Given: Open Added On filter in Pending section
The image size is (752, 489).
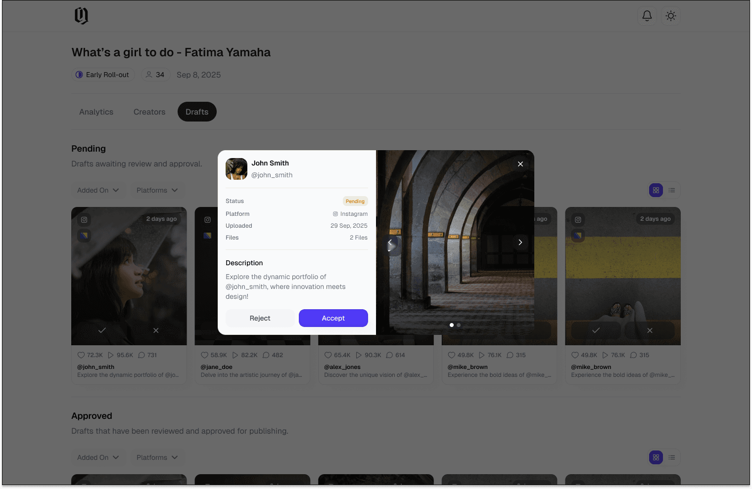Looking at the screenshot, I should (x=98, y=190).
